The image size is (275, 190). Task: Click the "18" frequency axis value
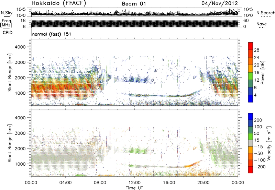23,21
